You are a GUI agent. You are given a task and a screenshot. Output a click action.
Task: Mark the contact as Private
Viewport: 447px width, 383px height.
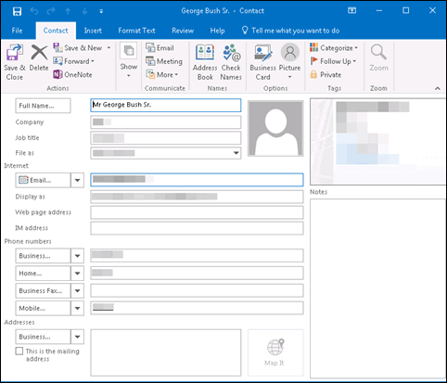326,74
